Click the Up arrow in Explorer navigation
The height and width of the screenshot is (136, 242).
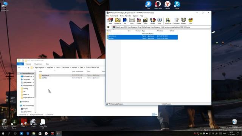28,68
